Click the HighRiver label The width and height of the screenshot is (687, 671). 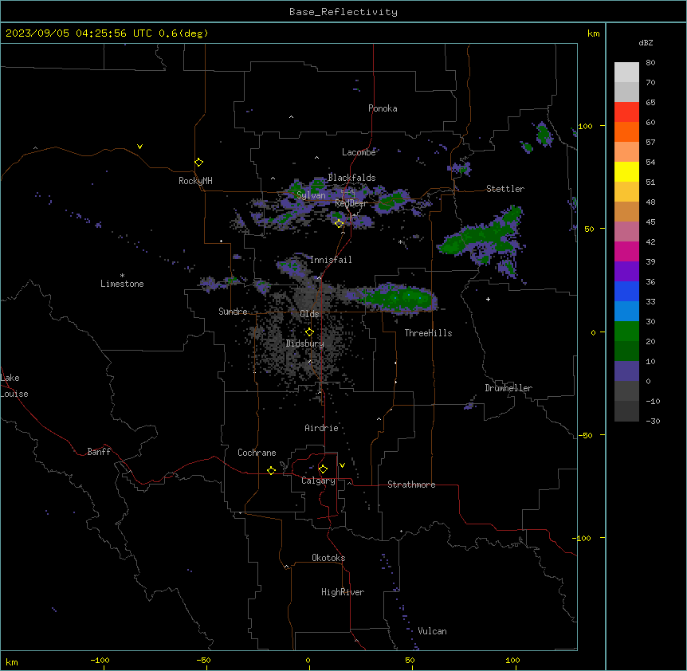coord(343,592)
